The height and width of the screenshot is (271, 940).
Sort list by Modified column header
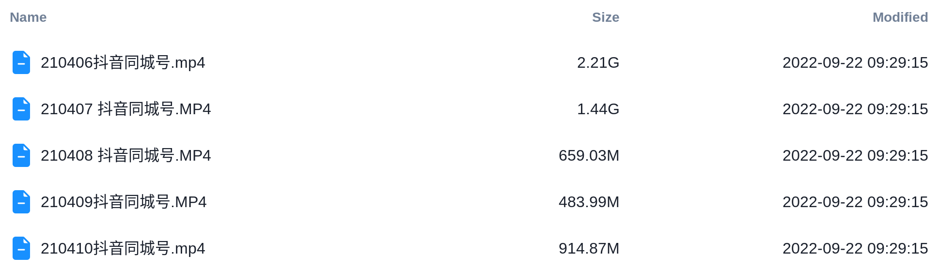900,17
